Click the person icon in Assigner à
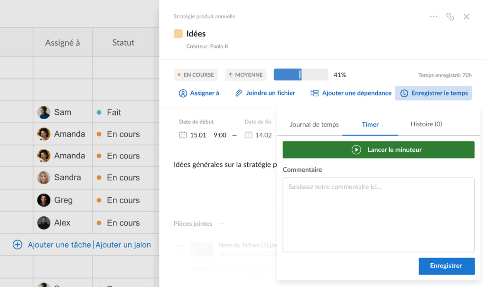 click(183, 93)
